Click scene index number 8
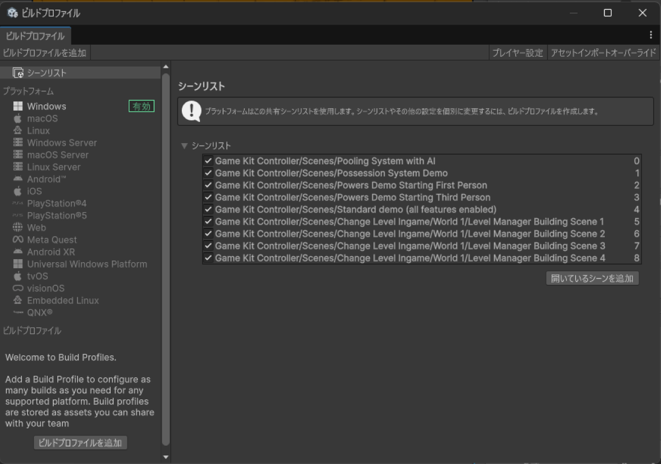Image resolution: width=661 pixels, height=464 pixels. point(637,258)
